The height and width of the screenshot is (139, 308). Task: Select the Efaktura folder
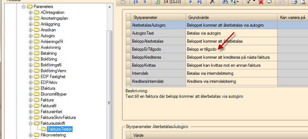tap(48, 88)
